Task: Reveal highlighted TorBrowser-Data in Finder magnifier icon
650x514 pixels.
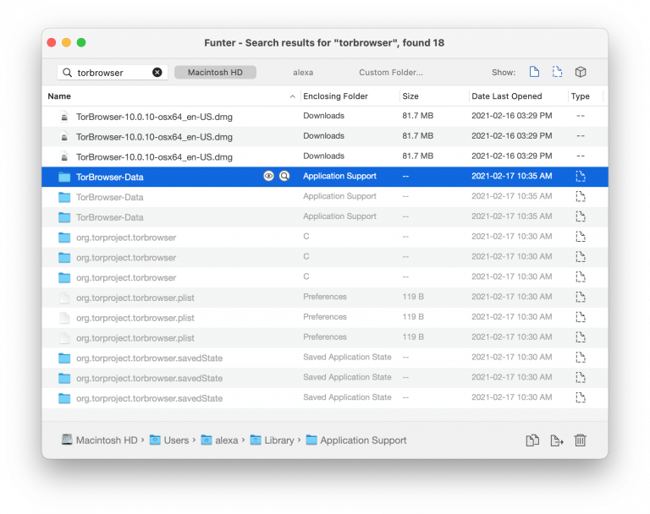Action: [284, 176]
